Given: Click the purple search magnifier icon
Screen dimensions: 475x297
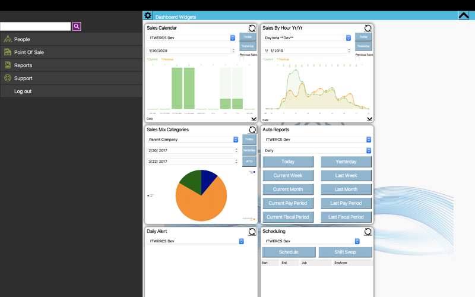Looking at the screenshot, I should click(x=77, y=26).
